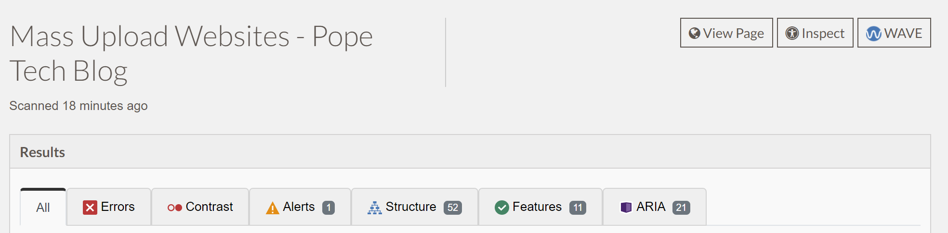This screenshot has height=233, width=948.
Task: Switch to the All results tab
Action: 43,207
